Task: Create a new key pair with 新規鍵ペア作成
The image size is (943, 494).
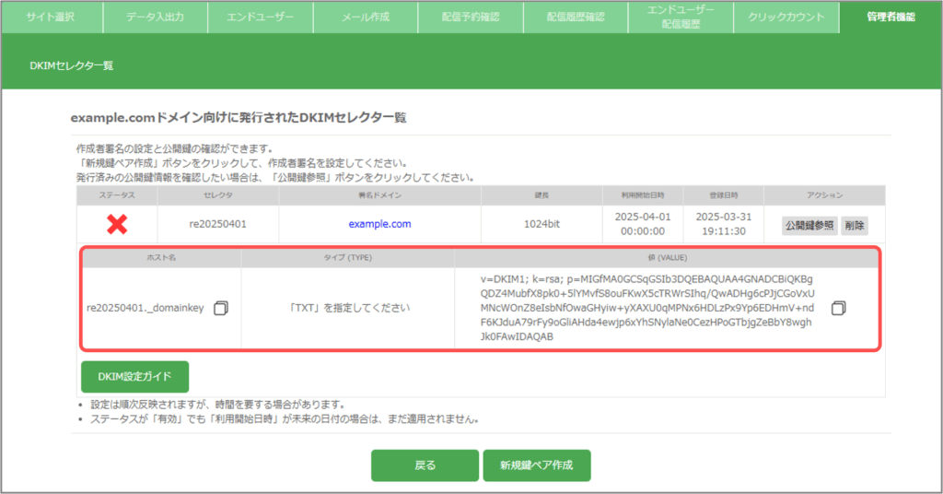Action: 536,465
